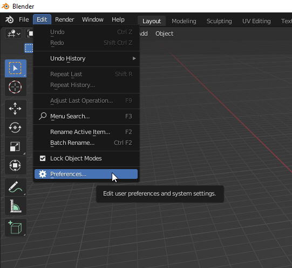Select the Cursor tool
The image size is (292, 268).
(x=16, y=87)
